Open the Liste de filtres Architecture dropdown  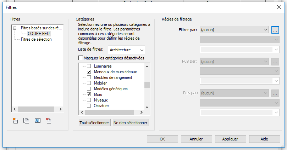coord(127,50)
